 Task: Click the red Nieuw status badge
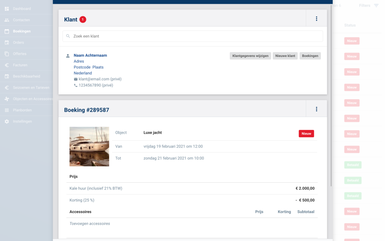tap(306, 133)
